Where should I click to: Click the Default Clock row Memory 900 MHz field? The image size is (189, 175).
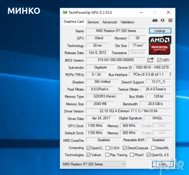click(x=129, y=133)
